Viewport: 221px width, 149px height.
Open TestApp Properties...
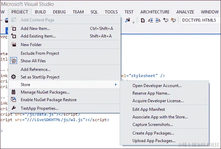(x=64, y=108)
